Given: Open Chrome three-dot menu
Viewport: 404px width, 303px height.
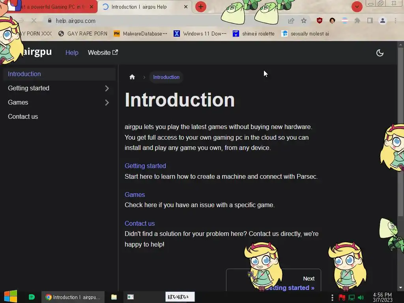Looking at the screenshot, I should [x=395, y=21].
